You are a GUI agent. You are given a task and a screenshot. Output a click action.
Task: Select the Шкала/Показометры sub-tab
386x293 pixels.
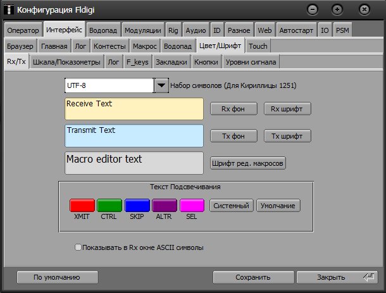66,62
